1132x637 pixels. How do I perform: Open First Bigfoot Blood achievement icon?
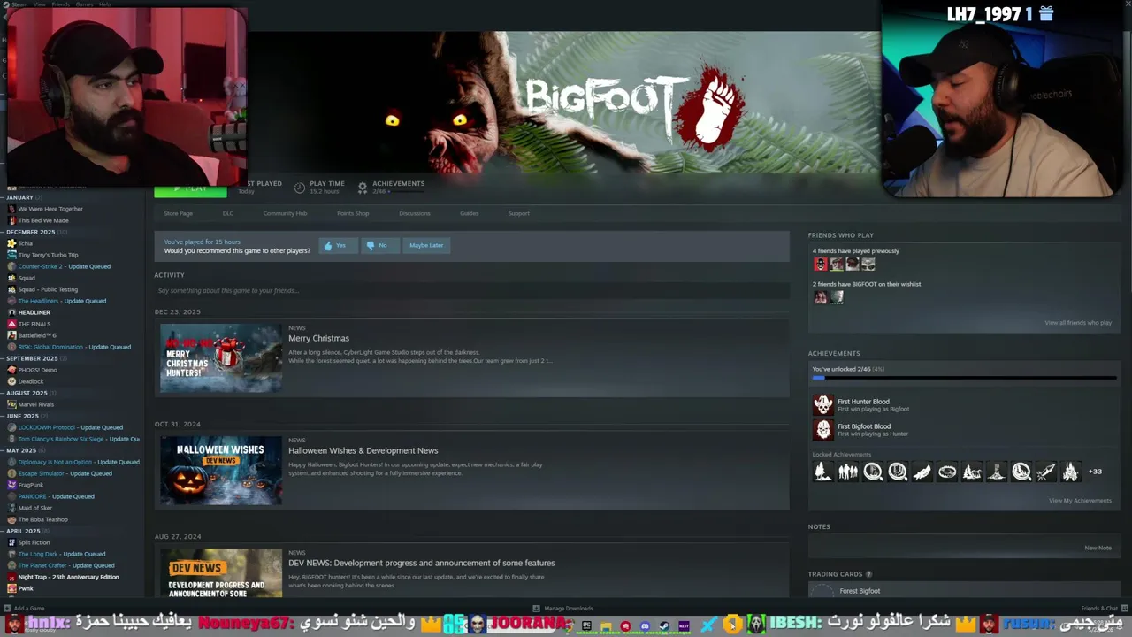tap(823, 430)
